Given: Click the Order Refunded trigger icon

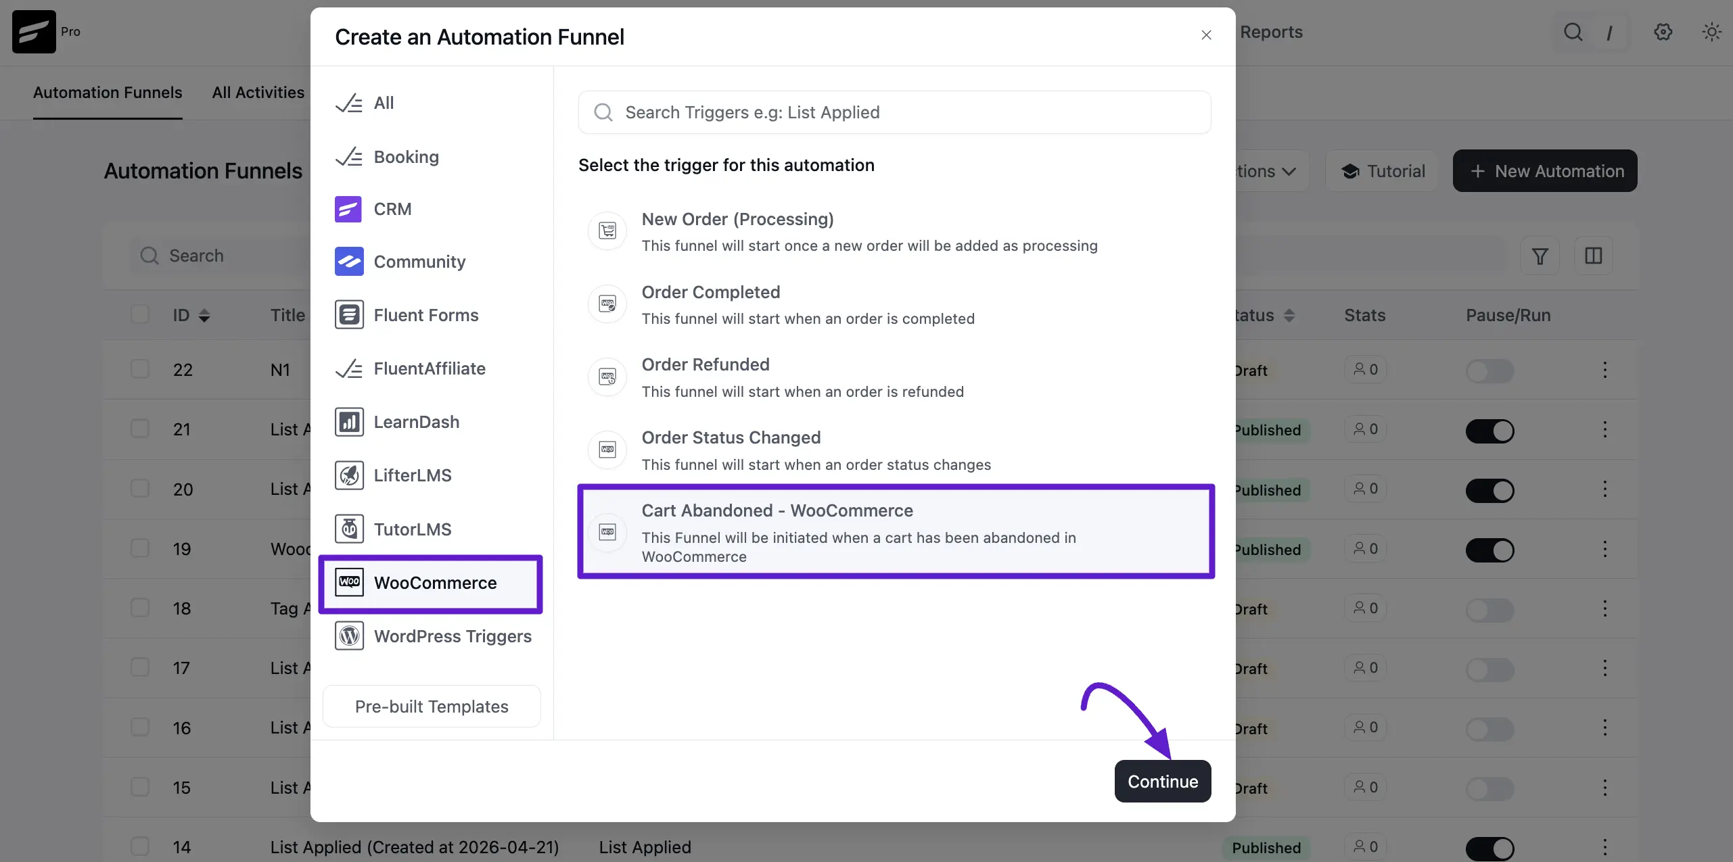Looking at the screenshot, I should point(607,377).
